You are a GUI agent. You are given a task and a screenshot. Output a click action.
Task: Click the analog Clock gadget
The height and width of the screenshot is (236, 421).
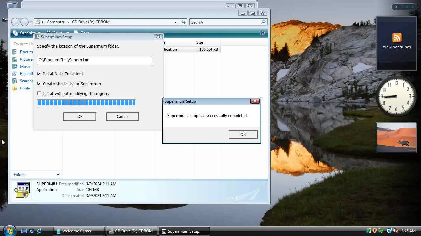396,96
